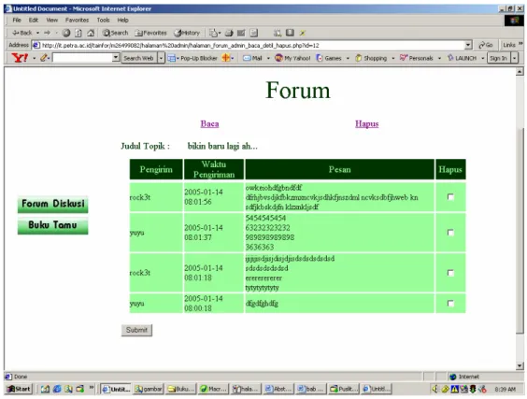Switch to the gambar taskbar window

tap(149, 389)
